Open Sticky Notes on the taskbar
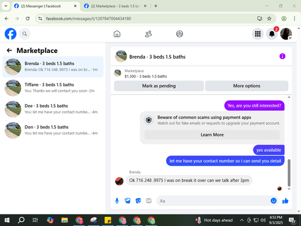Viewport: 301px width, 226px height. (108, 221)
